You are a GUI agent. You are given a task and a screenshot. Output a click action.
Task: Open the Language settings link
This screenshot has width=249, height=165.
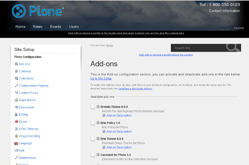point(25,143)
